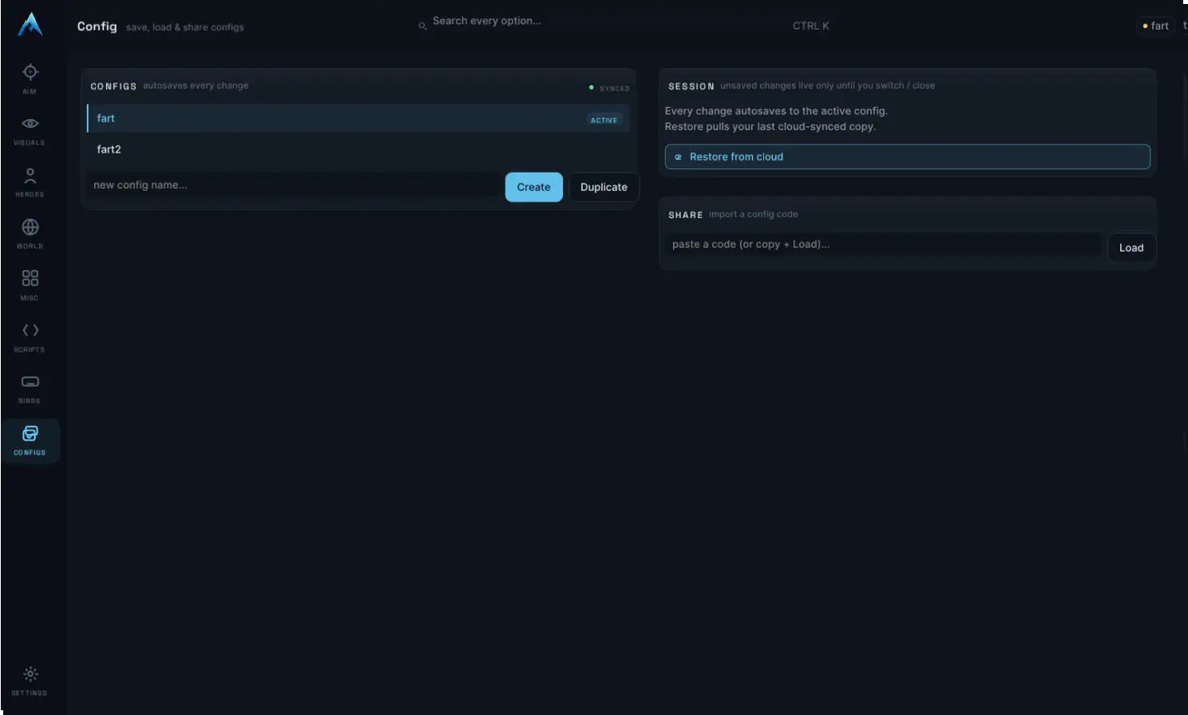The width and height of the screenshot is (1188, 715).
Task: Click the new config name field
Action: pos(293,185)
